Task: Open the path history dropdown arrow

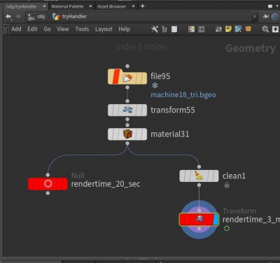Action: tap(255, 17)
